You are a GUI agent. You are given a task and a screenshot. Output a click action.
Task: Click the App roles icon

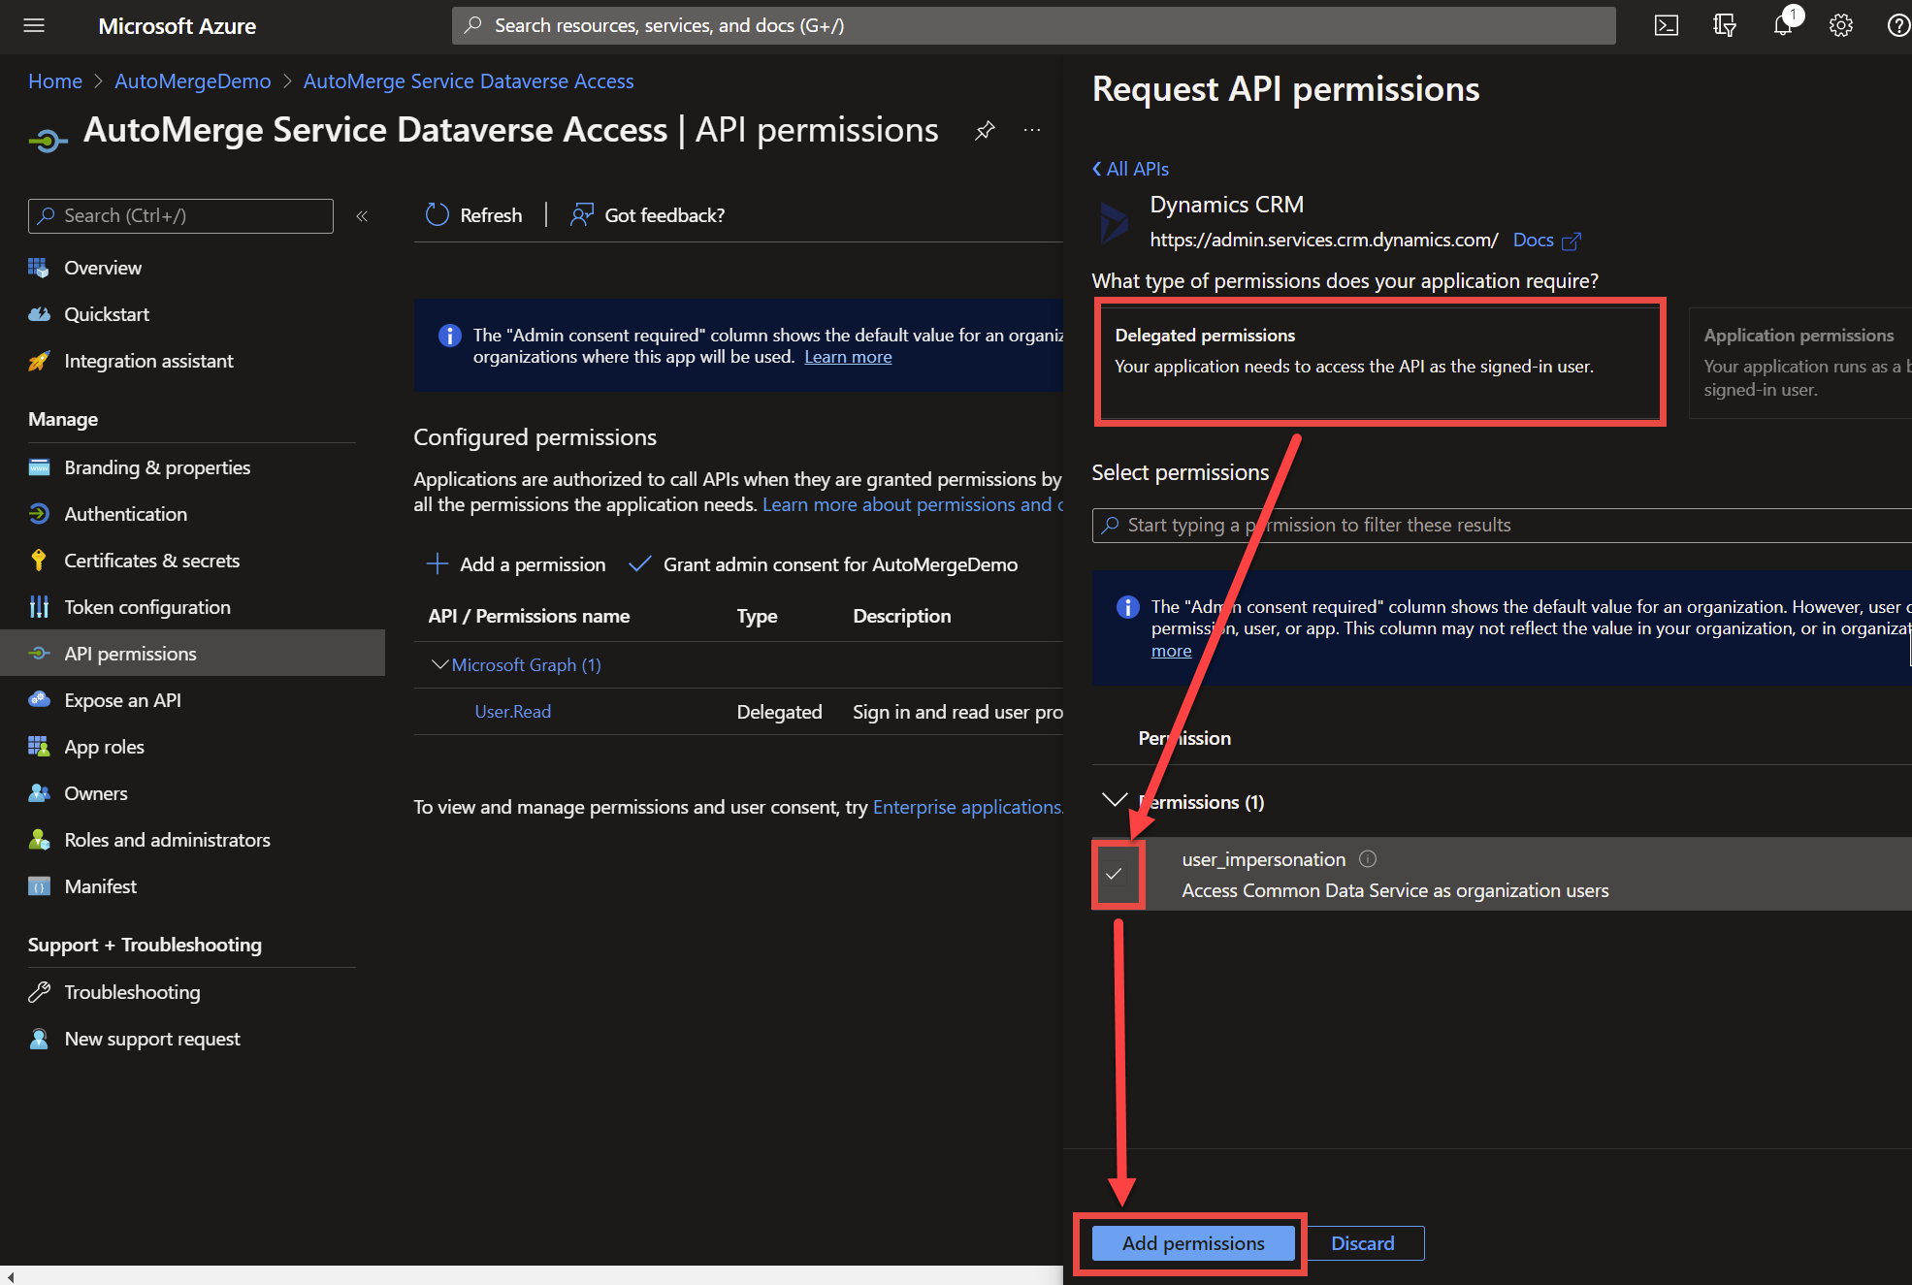tap(39, 747)
